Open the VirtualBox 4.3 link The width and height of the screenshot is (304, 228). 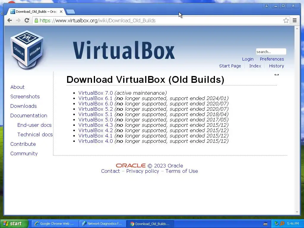(x=96, y=125)
